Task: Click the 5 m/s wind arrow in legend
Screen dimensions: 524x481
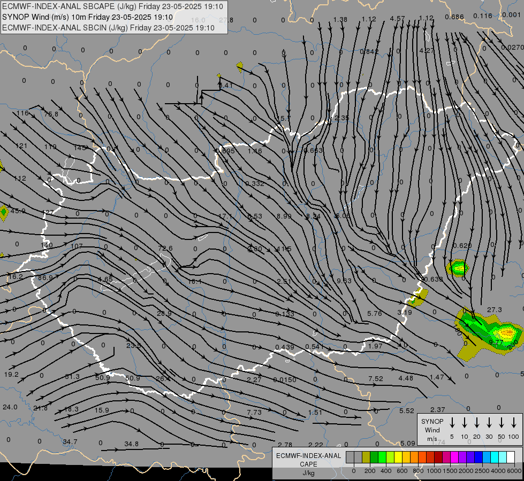Action: pos(452,423)
